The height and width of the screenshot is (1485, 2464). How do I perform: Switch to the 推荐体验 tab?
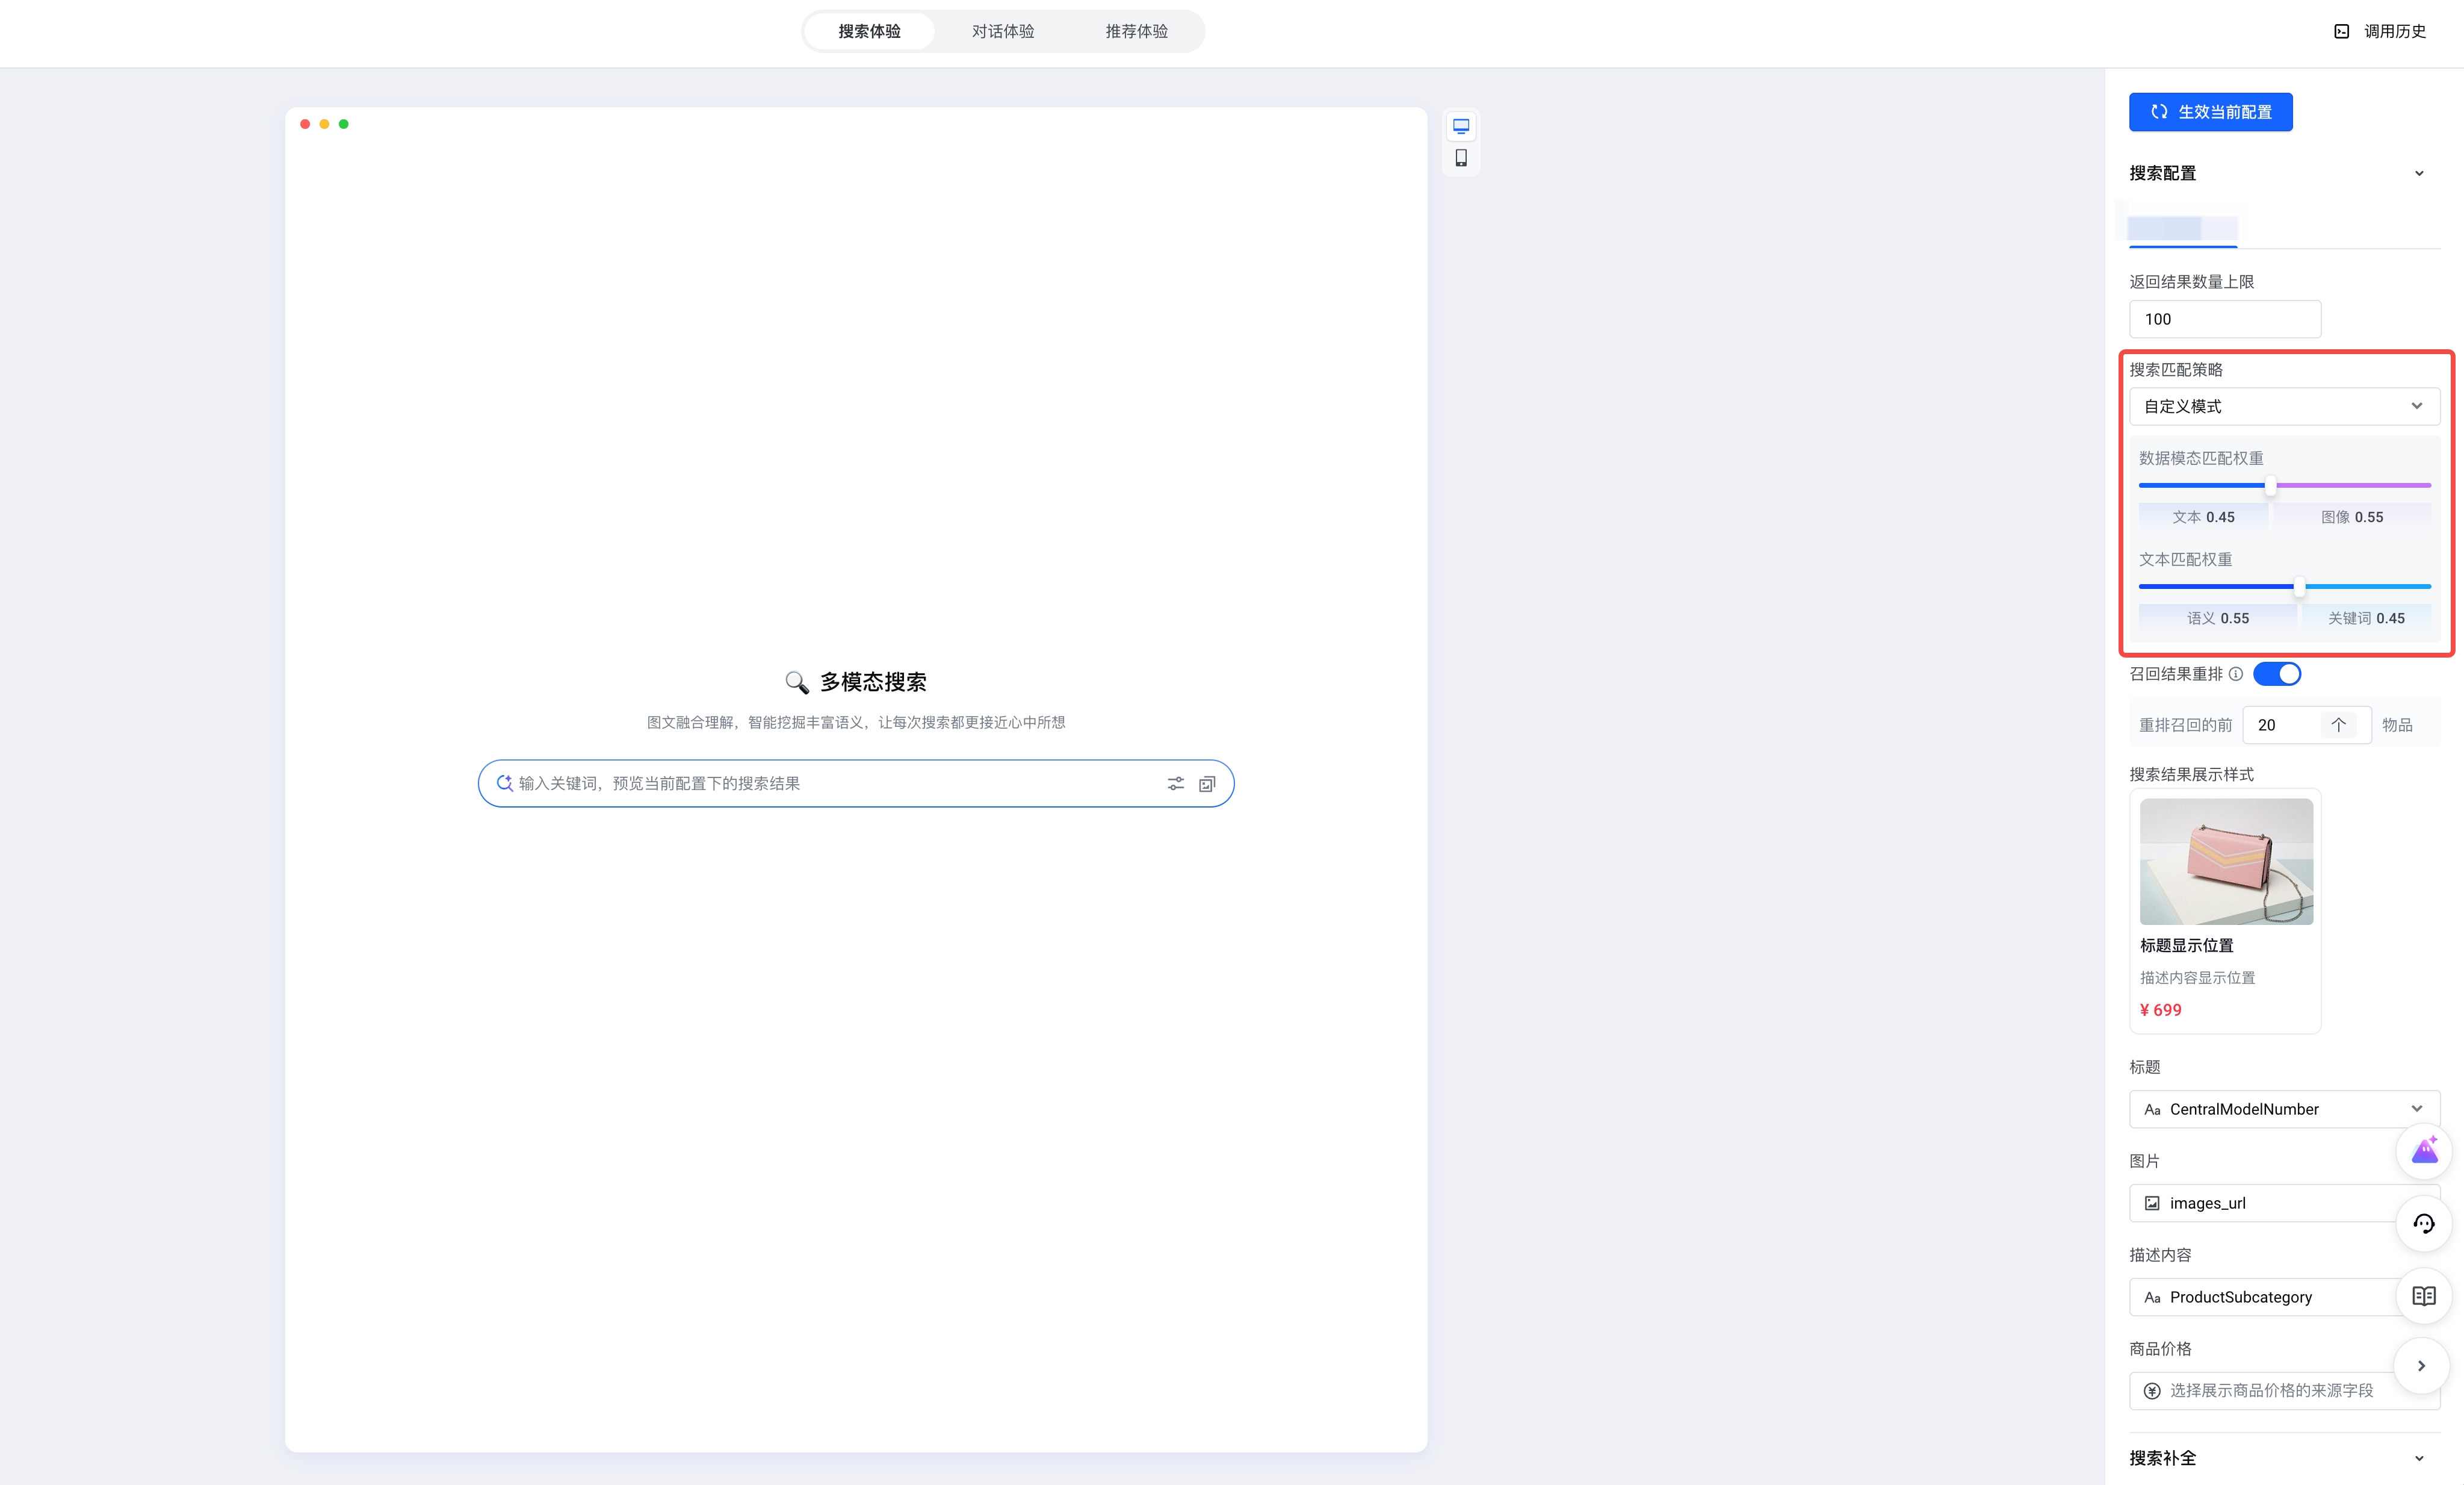click(x=1136, y=31)
